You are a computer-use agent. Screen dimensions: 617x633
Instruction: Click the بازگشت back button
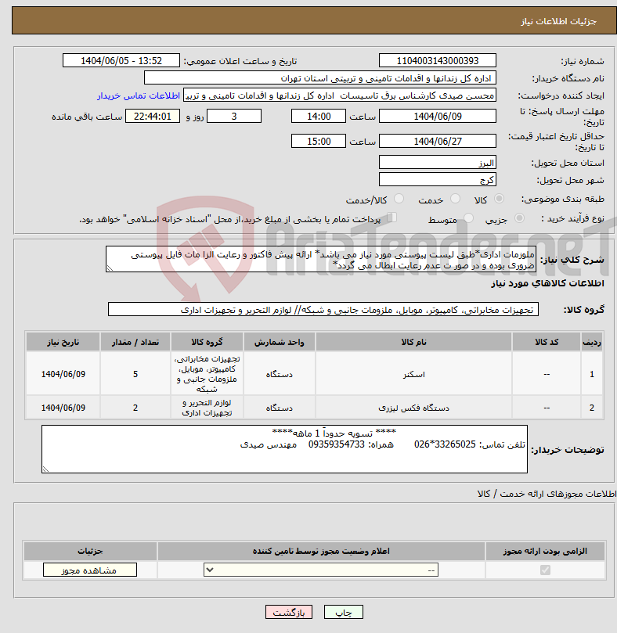(288, 612)
